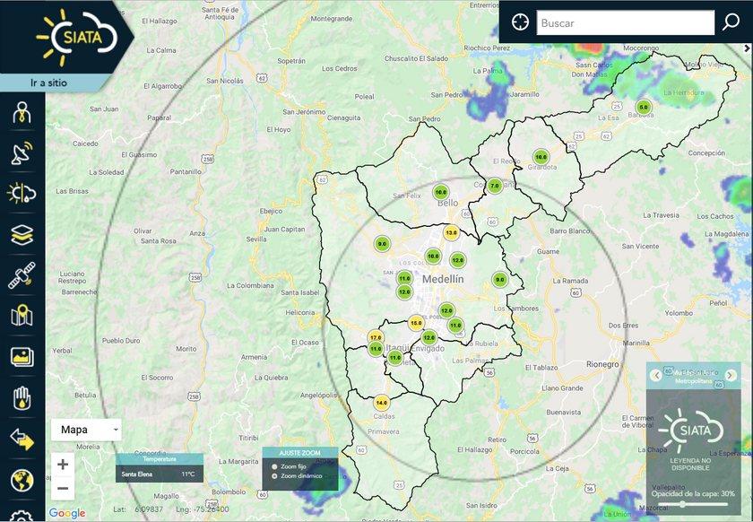The width and height of the screenshot is (753, 522).
Task: Go to previous legend with left chevron
Action: pos(656,375)
